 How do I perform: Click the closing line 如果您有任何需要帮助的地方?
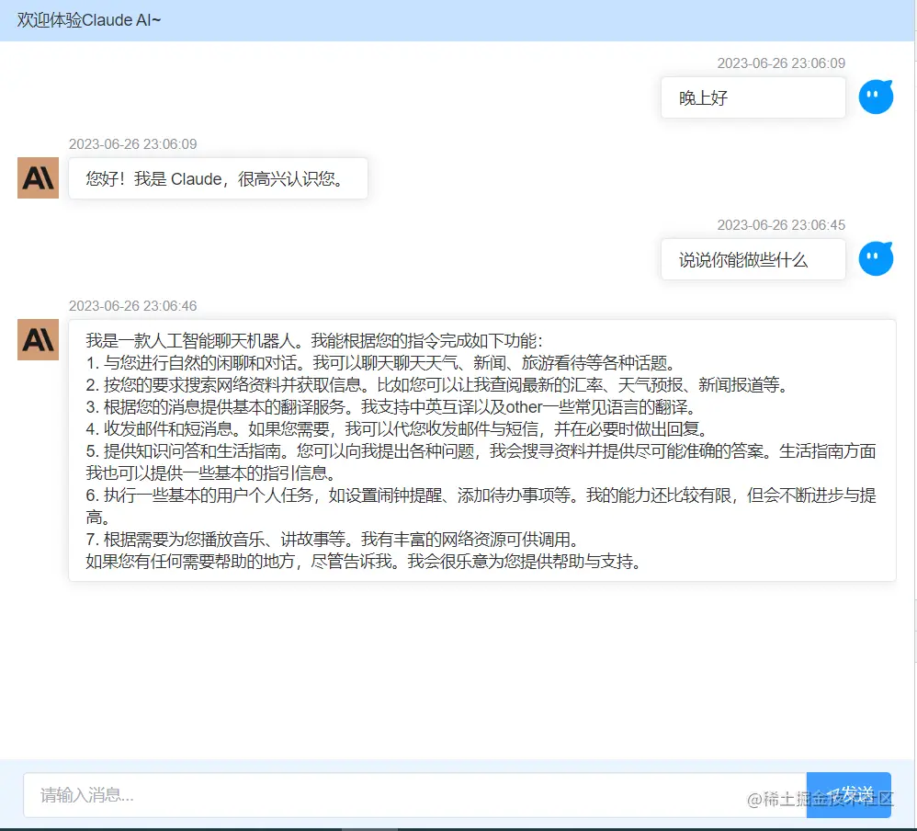tap(364, 562)
